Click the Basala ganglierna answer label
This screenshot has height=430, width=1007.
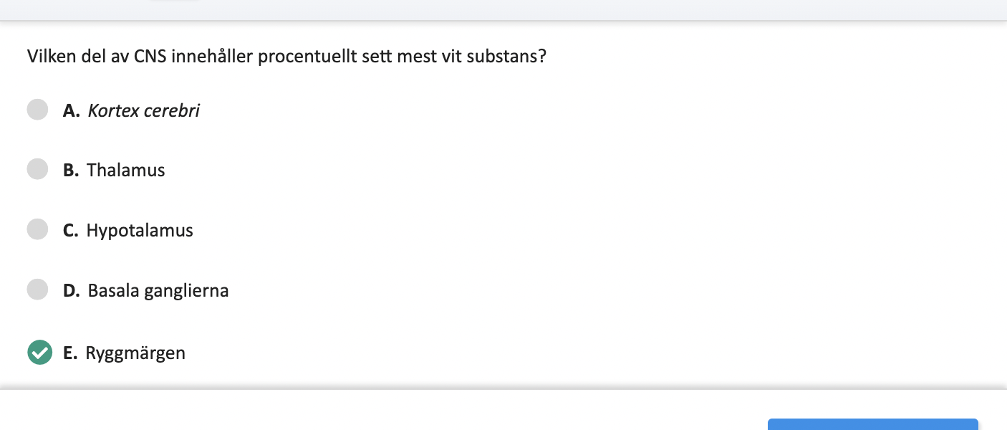tap(158, 291)
